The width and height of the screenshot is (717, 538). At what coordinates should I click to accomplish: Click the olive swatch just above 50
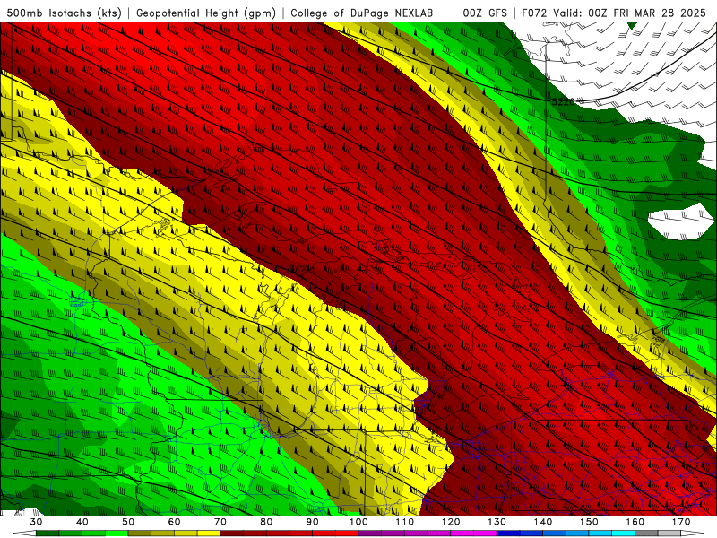click(x=140, y=533)
